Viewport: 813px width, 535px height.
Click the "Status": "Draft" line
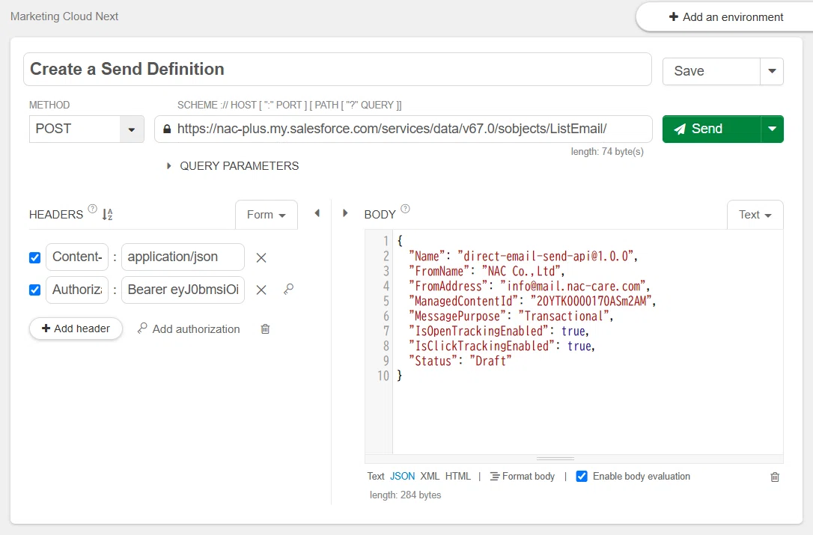tap(460, 361)
